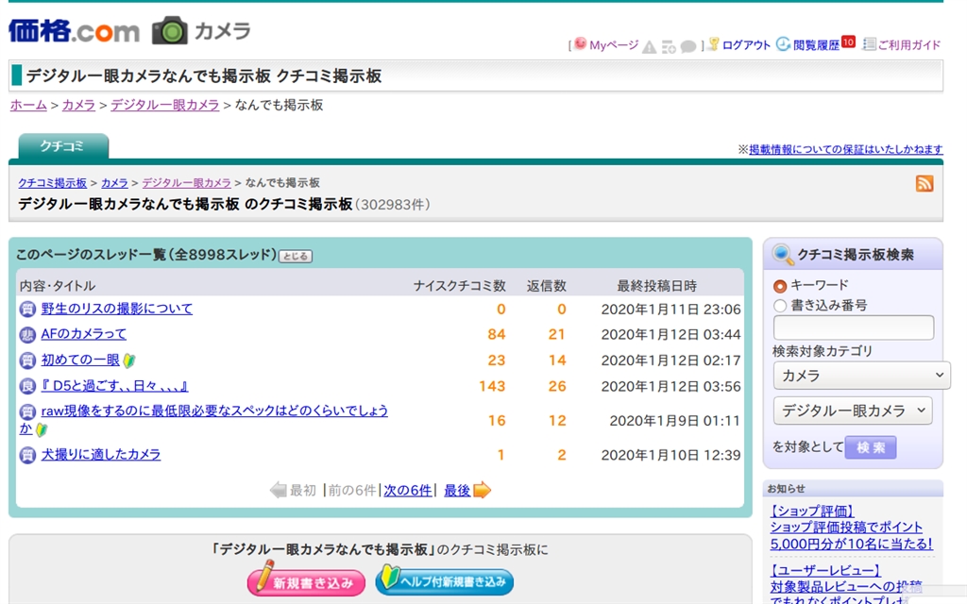
Task: Open クチコミ掲示板 in second breadcrumb
Action: tap(53, 183)
